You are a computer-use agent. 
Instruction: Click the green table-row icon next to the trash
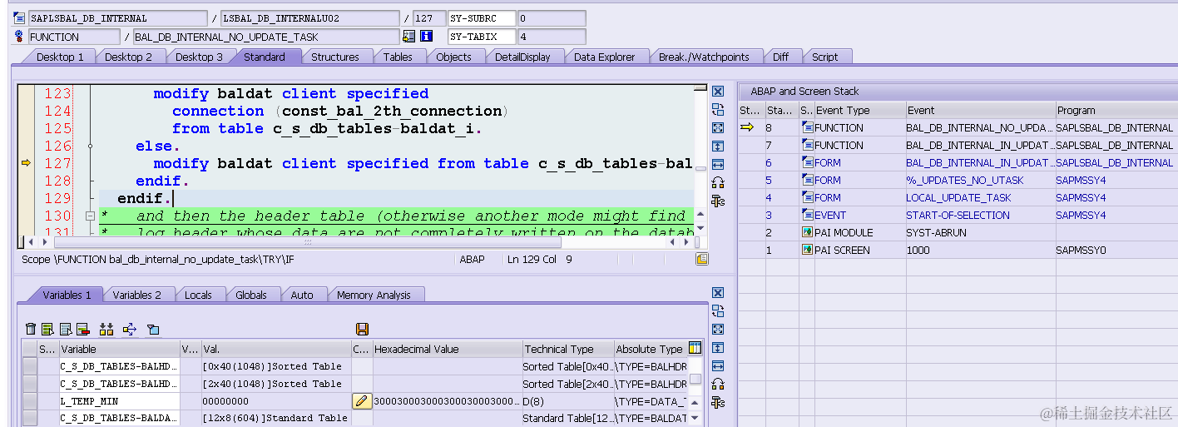47,330
